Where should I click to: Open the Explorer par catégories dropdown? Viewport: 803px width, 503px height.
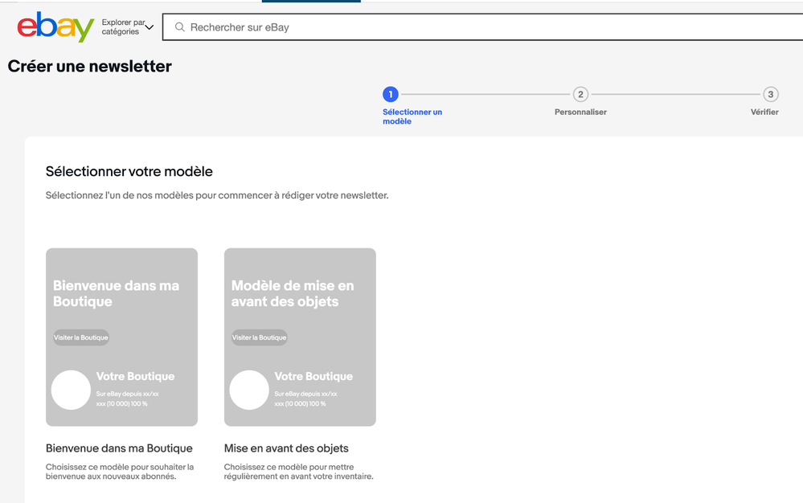coord(128,27)
